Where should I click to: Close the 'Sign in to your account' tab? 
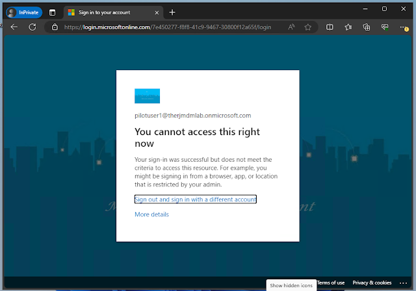point(157,13)
